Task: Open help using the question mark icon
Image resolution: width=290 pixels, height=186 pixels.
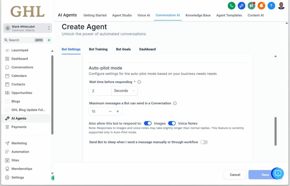Action: [271, 6]
